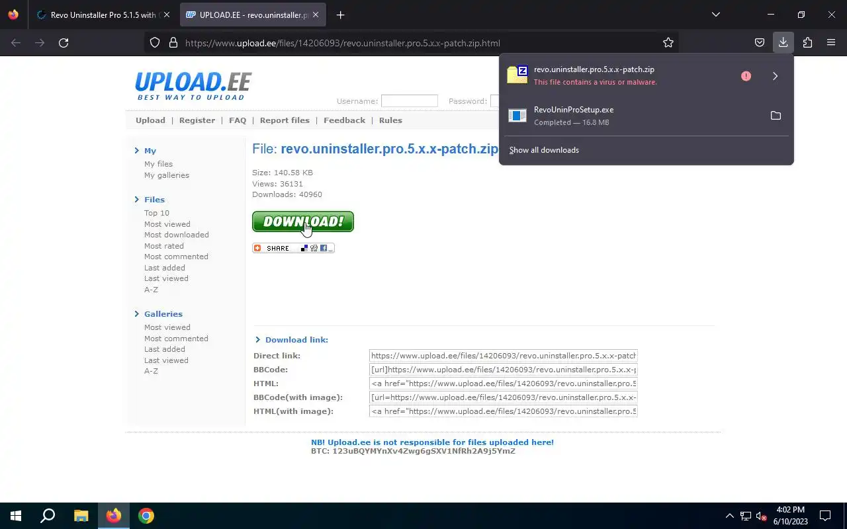The width and height of the screenshot is (847, 529).
Task: Open My files link
Action: (158, 164)
